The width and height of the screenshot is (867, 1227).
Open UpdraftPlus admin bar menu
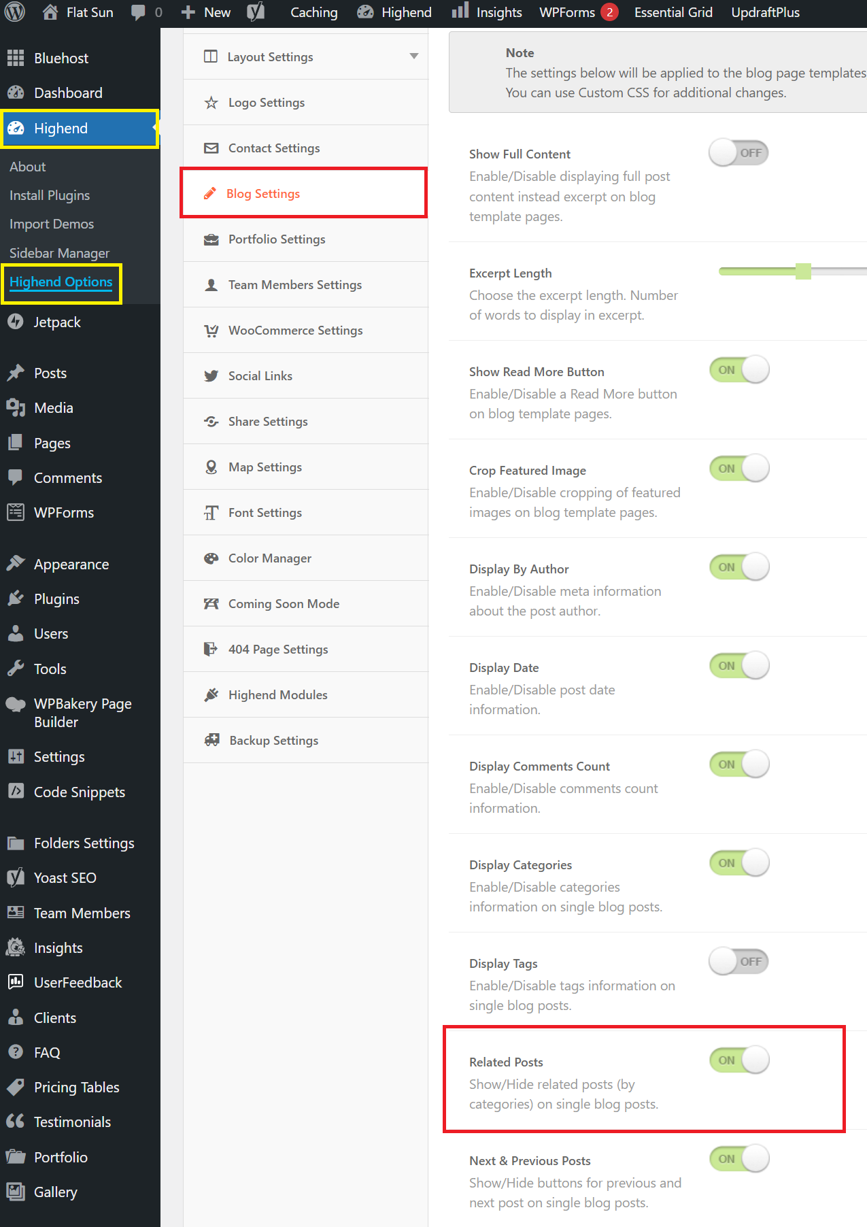point(765,12)
